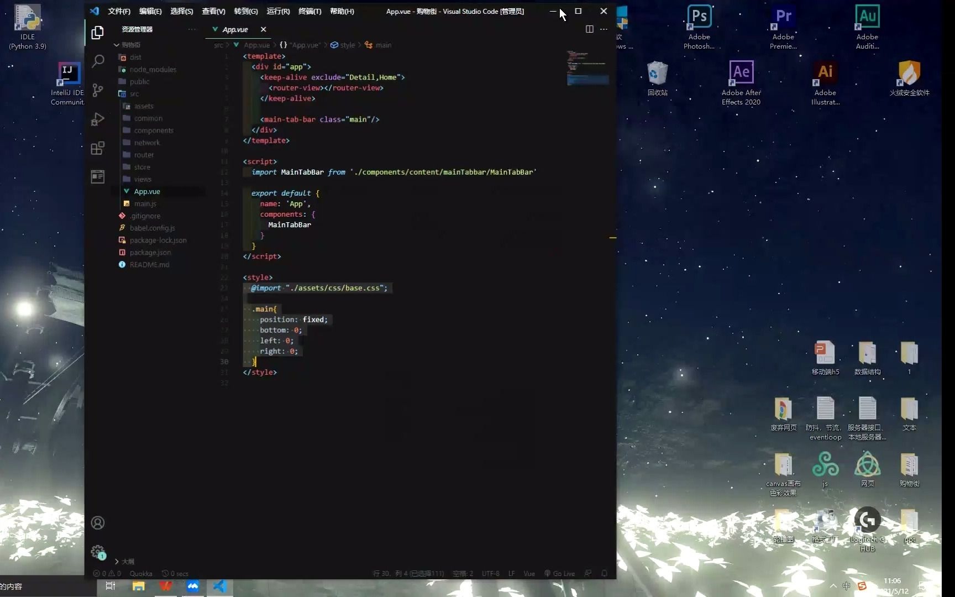Click the LF end-of-line indicator
Image resolution: width=955 pixels, height=597 pixels.
(x=511, y=574)
